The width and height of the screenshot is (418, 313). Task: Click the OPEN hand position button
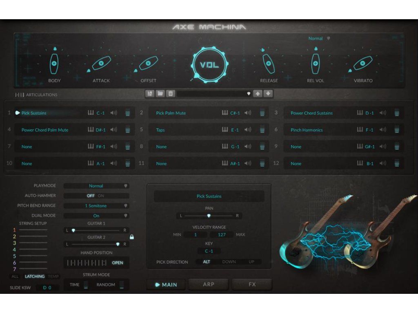[x=118, y=263]
